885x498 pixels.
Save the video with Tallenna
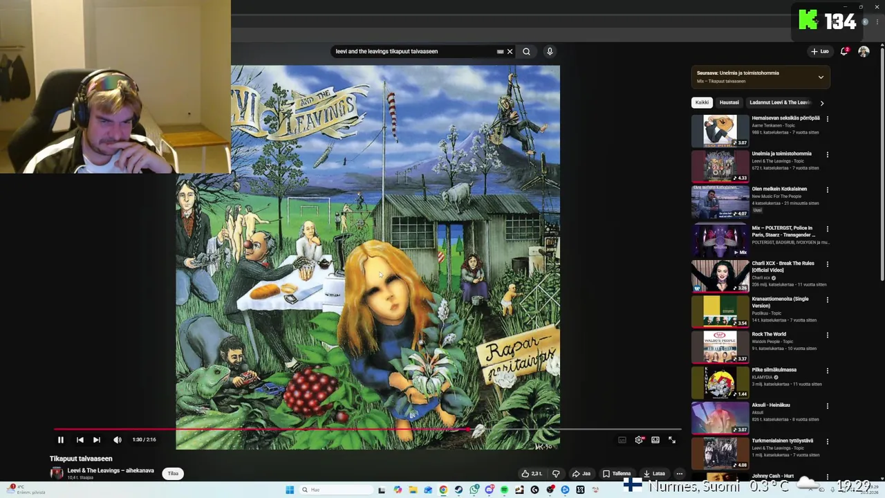617,474
